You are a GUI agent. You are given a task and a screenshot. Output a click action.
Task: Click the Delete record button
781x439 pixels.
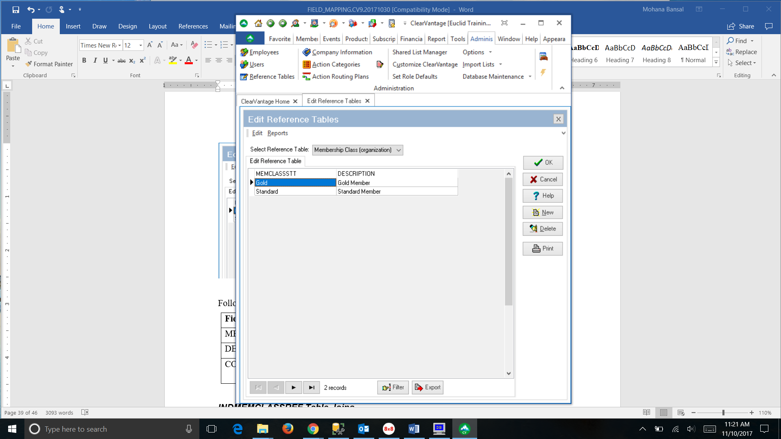click(x=543, y=229)
